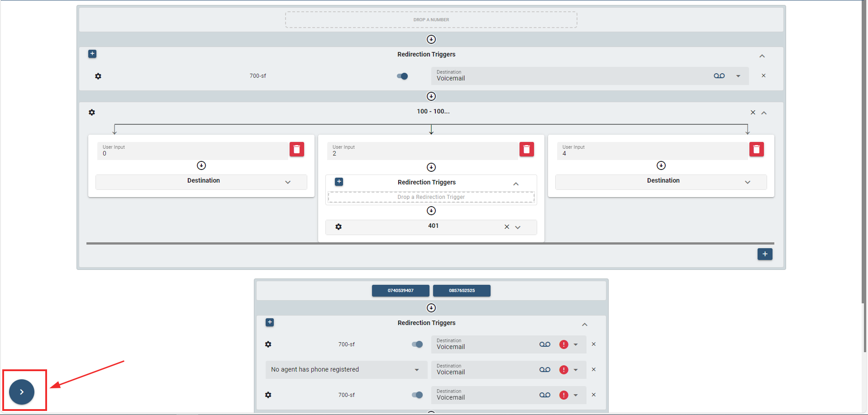Open the side panel with the round arrow button

pyautogui.click(x=22, y=392)
